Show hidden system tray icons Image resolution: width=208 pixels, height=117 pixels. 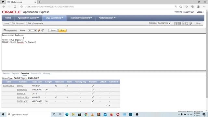click(x=178, y=114)
